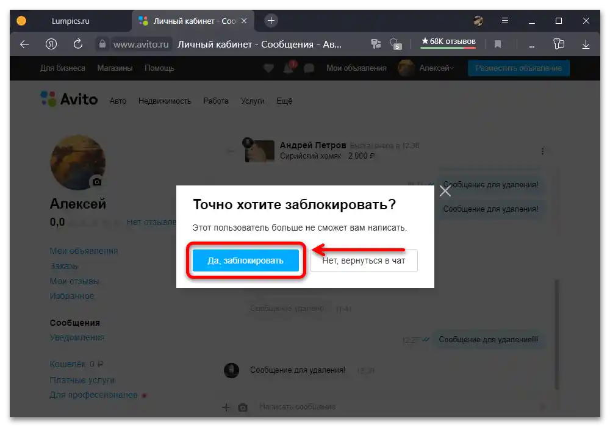The image size is (610, 427).
Task: Open the 'Услуги' category
Action: 253,101
